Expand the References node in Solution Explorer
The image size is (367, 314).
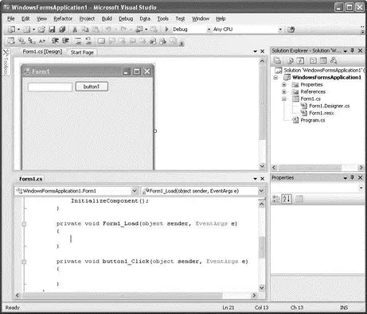pos(284,91)
